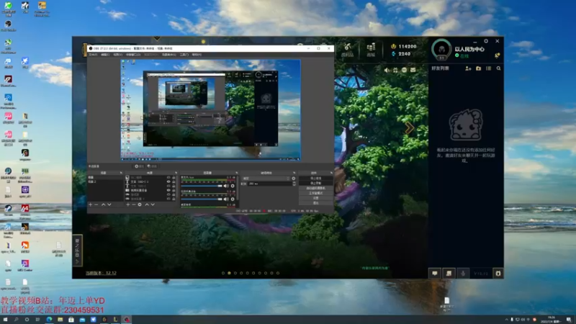
Task: Toggle the eye on the third source row
Action: coord(168,186)
